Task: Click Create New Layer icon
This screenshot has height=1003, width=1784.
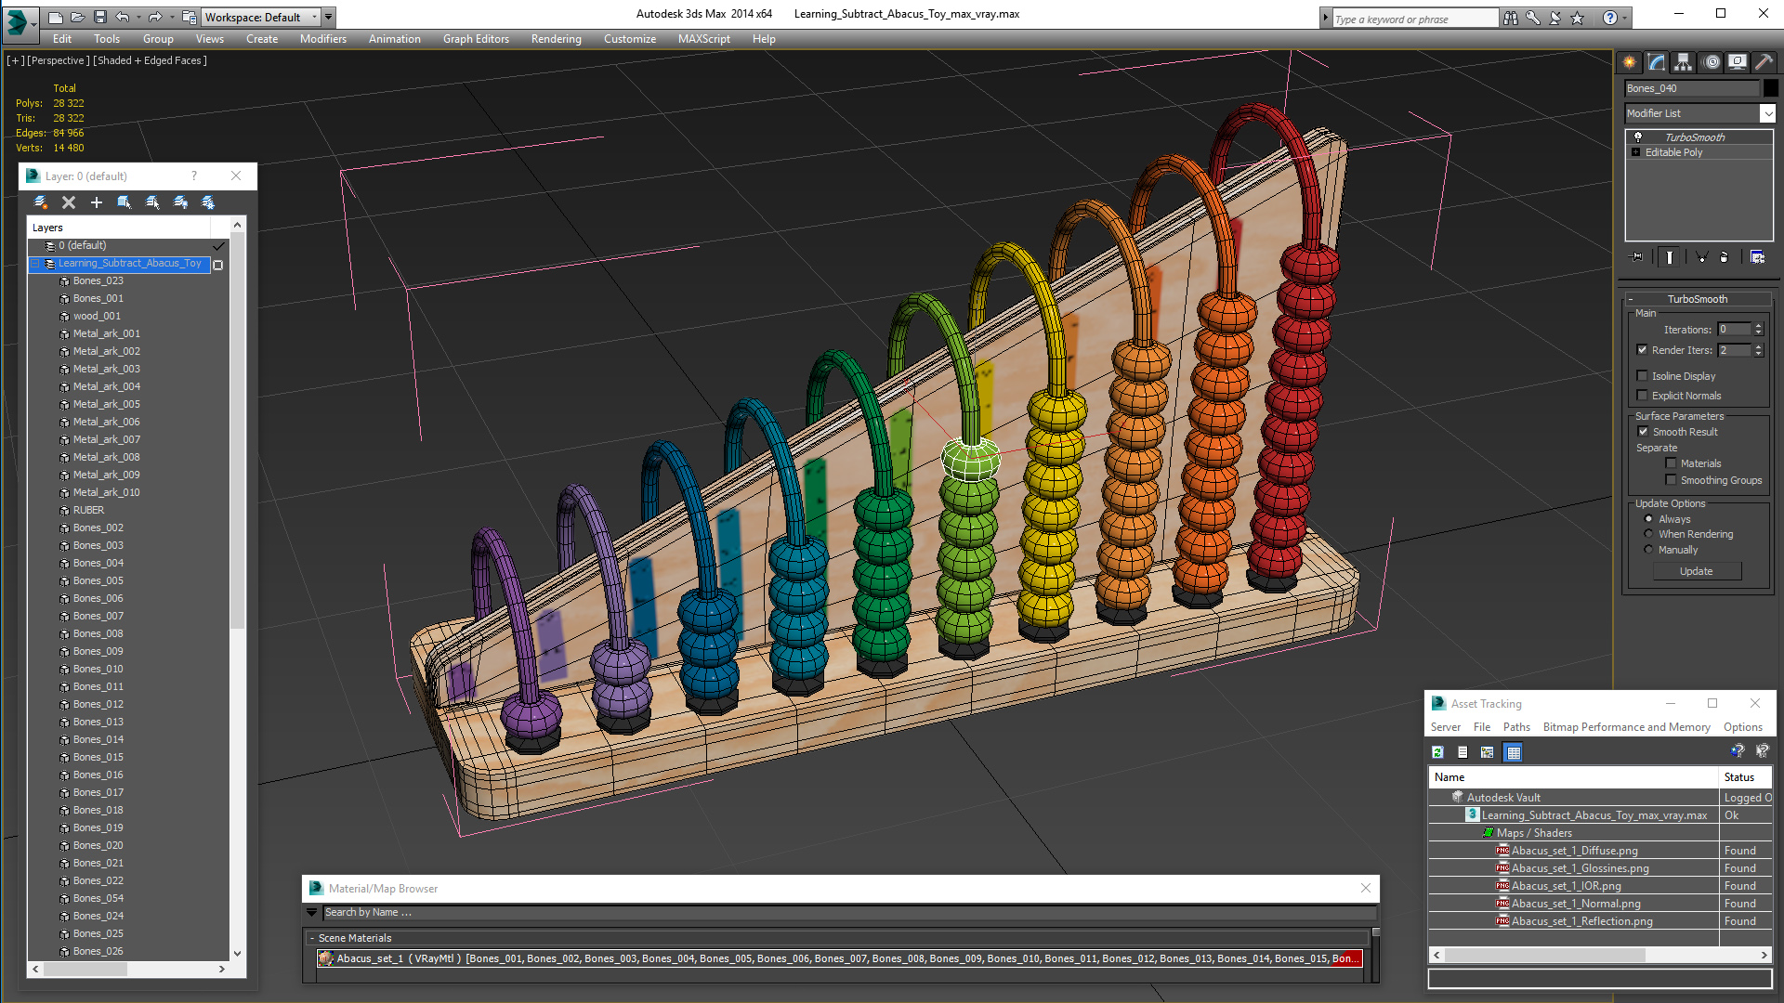Action: pyautogui.click(x=41, y=202)
